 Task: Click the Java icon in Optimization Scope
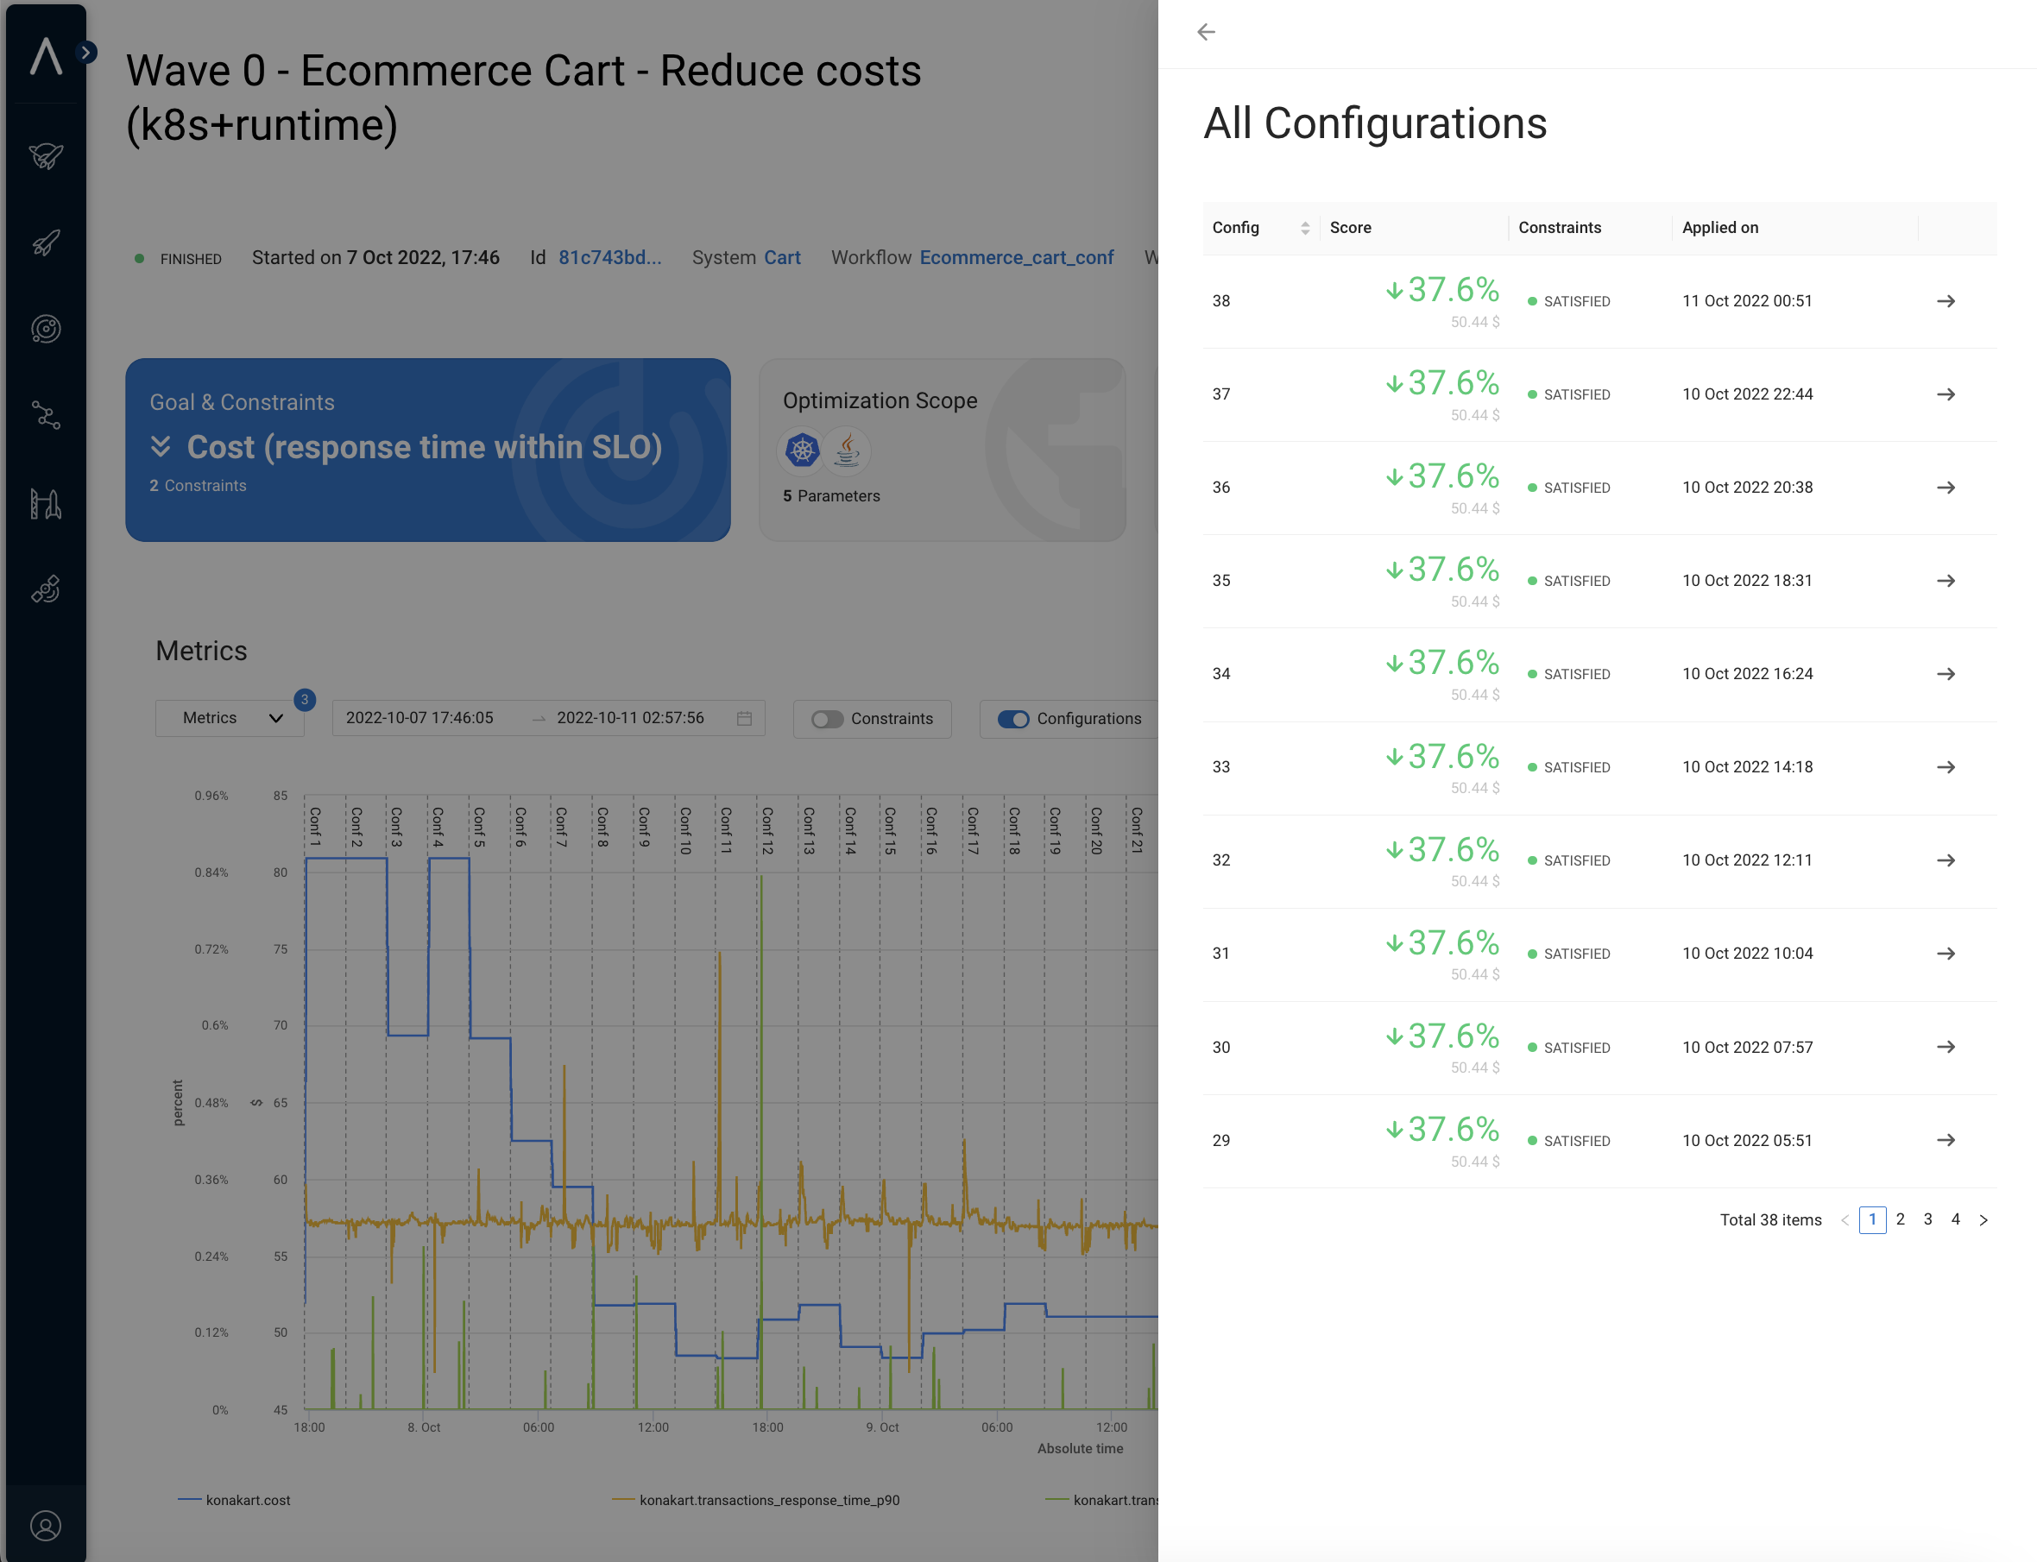click(846, 451)
